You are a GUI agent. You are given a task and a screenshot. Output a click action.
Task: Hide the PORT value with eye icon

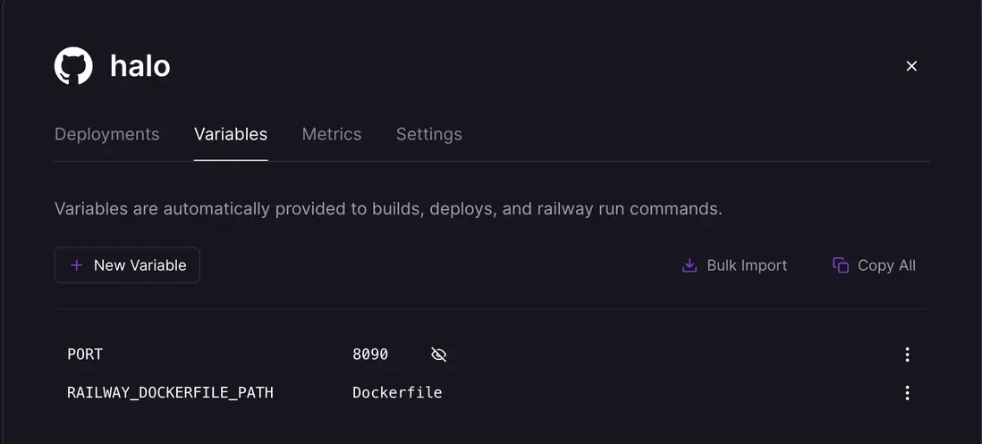click(x=438, y=355)
